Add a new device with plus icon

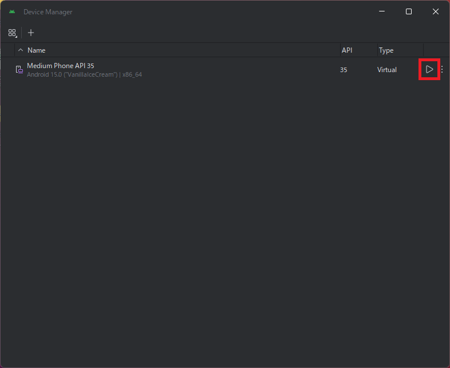point(31,33)
